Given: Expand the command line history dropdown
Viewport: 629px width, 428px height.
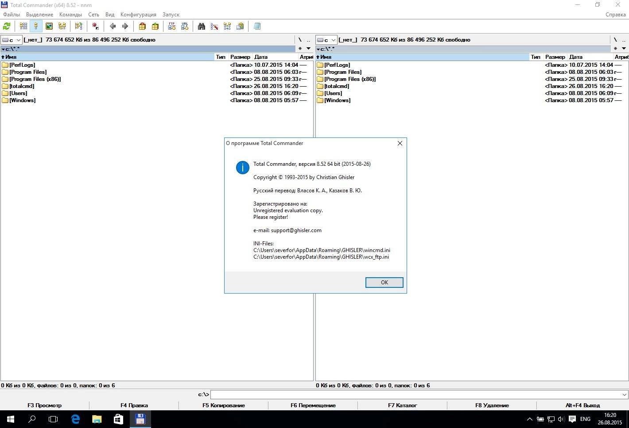Looking at the screenshot, I should (625, 394).
